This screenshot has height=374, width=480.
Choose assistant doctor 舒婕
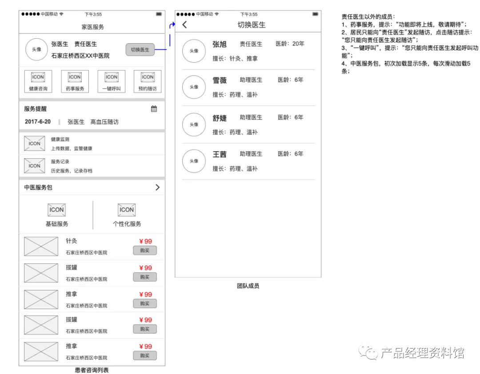point(248,125)
